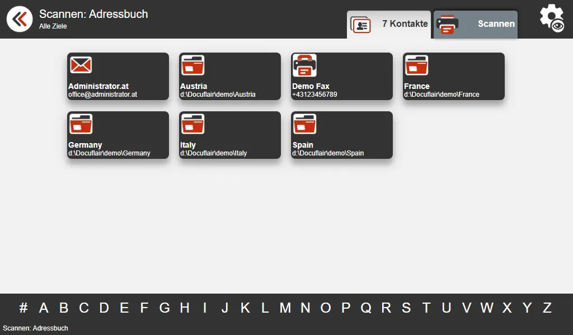Screen dimensions: 573x335
Task: Click the Germany folder icon
Action: [81, 124]
